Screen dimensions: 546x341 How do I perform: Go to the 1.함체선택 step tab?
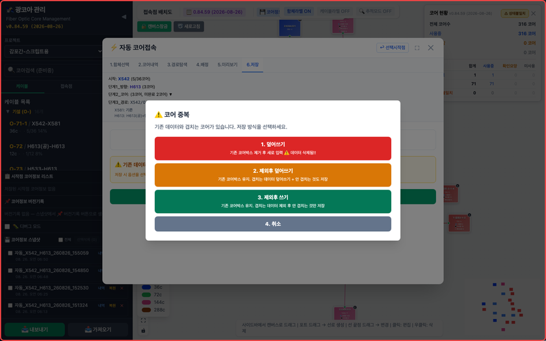[120, 64]
